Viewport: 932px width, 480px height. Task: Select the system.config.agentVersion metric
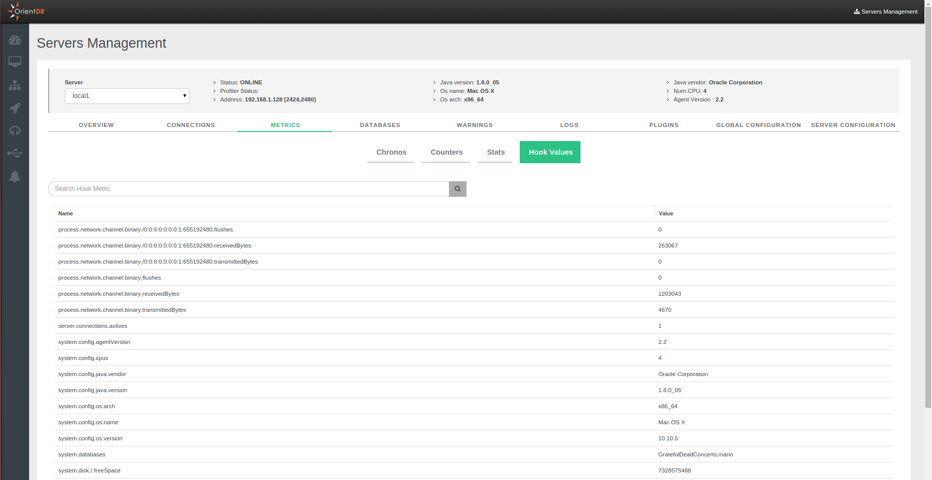click(94, 342)
